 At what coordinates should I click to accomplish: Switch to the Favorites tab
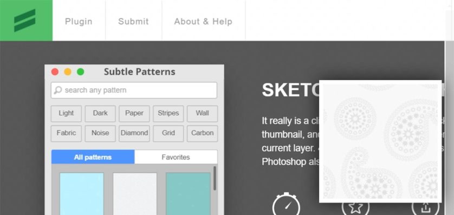coord(176,157)
